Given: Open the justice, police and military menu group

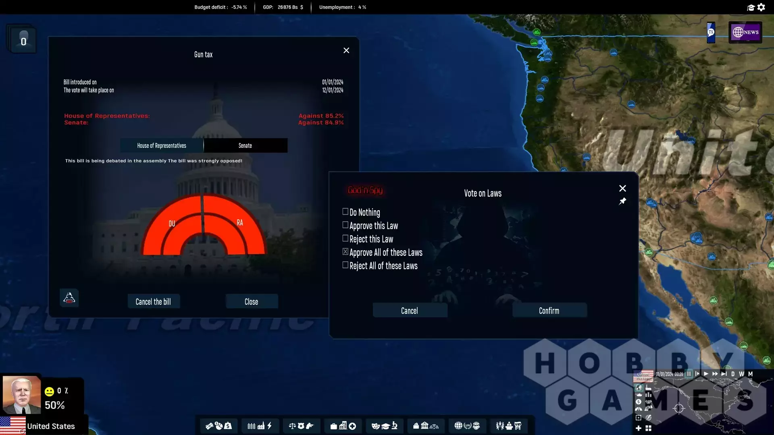Looking at the screenshot, I should tap(301, 426).
